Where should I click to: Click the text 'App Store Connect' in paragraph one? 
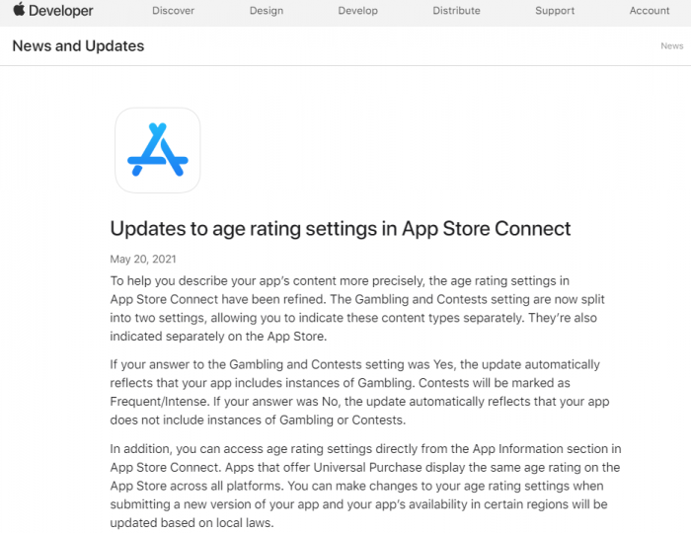pyautogui.click(x=164, y=299)
